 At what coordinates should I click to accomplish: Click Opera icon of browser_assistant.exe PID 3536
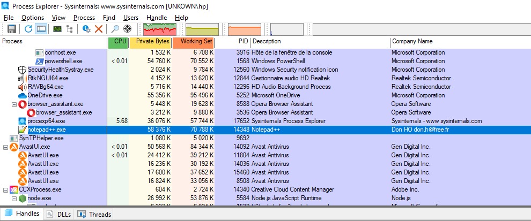pyautogui.click(x=31, y=112)
